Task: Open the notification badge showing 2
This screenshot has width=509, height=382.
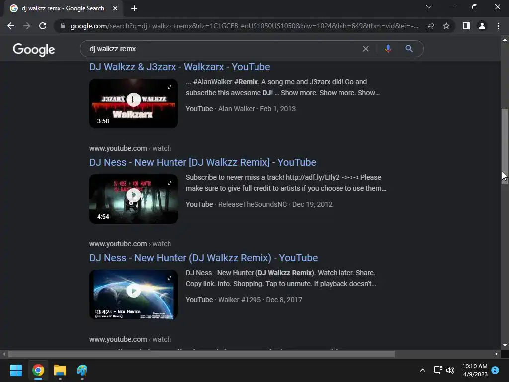Action: coord(495,370)
